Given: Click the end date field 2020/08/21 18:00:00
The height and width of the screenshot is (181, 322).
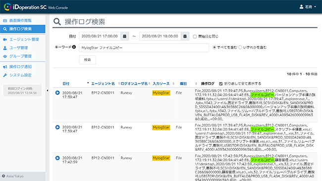Looking at the screenshot, I should tap(160, 36).
